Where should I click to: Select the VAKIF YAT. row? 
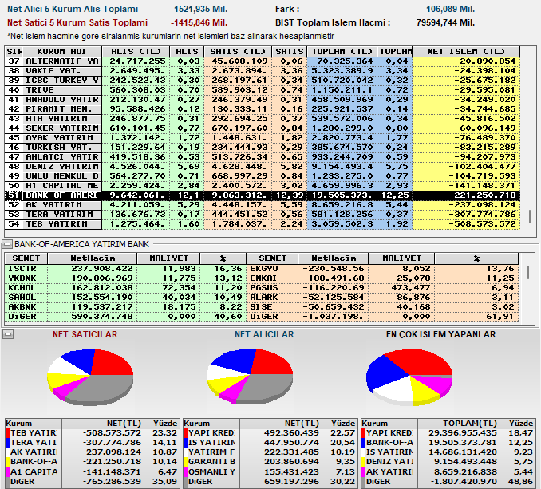[x=263, y=71]
